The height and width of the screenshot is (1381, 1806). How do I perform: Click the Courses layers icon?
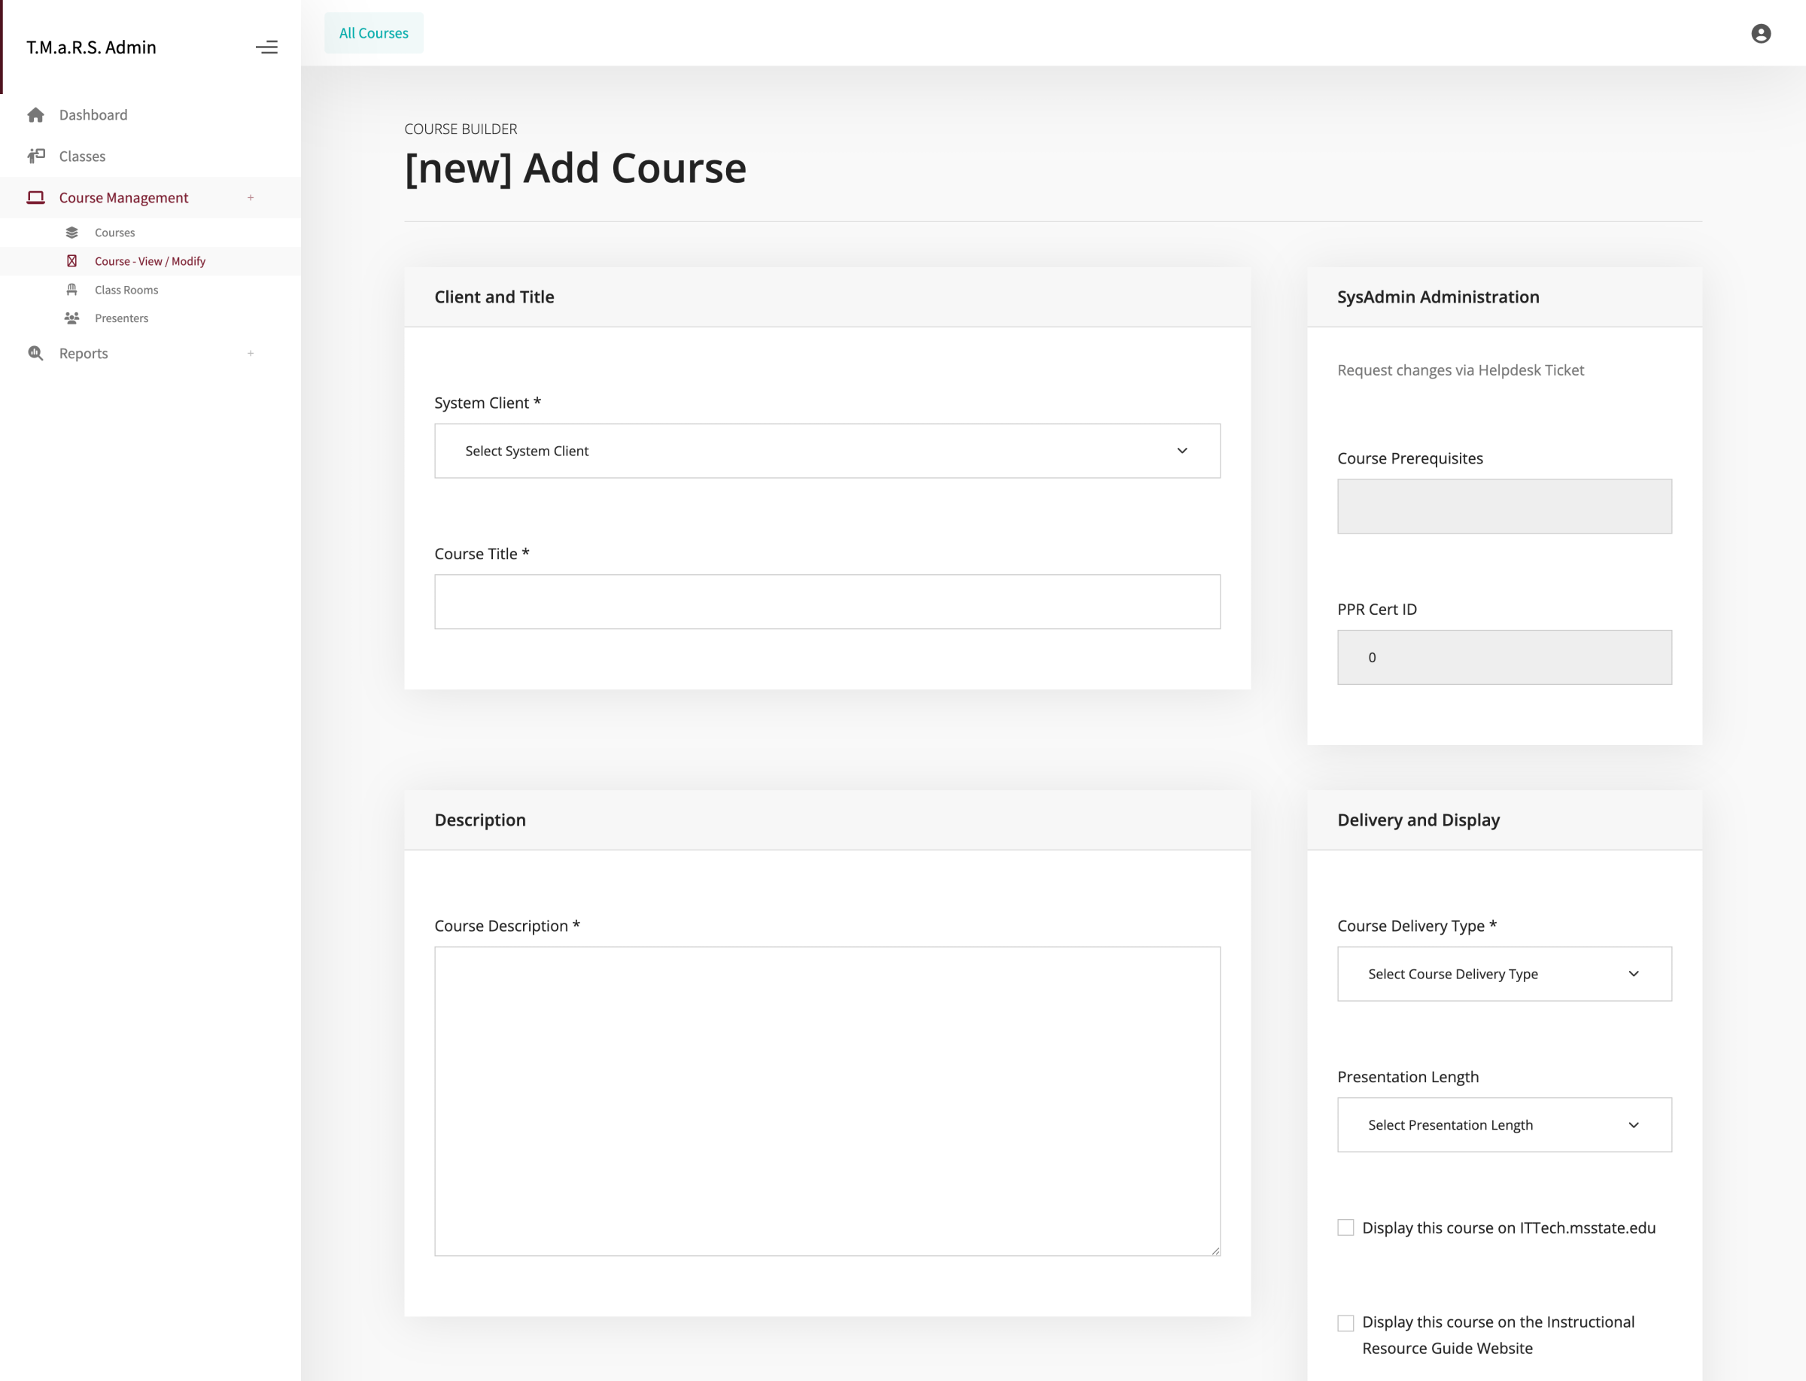click(71, 232)
